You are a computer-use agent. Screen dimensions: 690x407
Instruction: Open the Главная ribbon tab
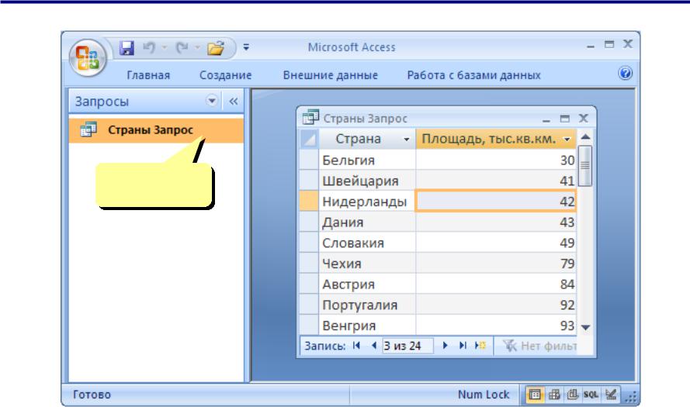148,75
